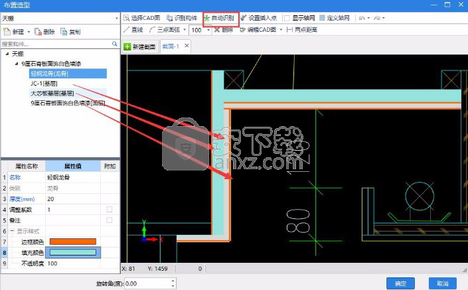The image size is (468, 290).
Task: Click the 调整系数 value 1 cell
Action: click(73, 210)
